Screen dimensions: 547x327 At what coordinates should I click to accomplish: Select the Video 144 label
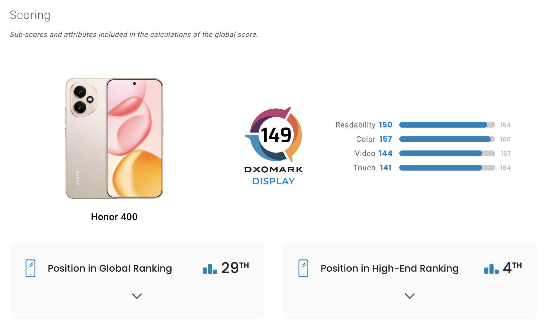point(373,153)
